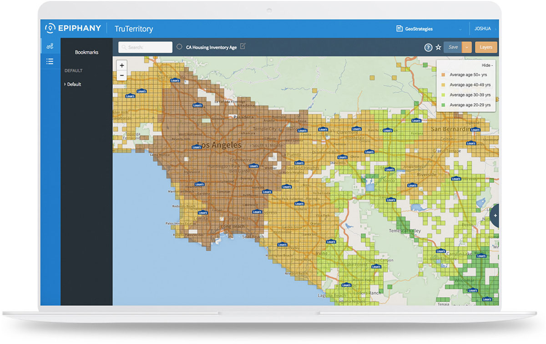Click the Average age 20-29 yrs color swatch
This screenshot has width=546, height=344.
coord(443,105)
